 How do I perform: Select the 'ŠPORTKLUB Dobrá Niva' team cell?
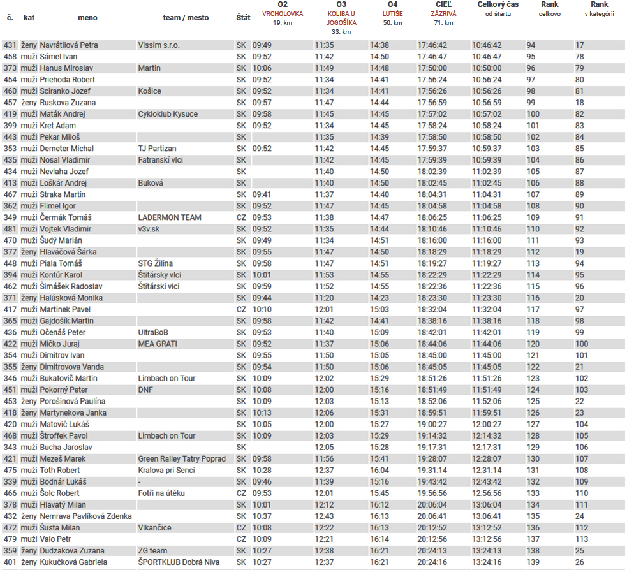pyautogui.click(x=177, y=562)
